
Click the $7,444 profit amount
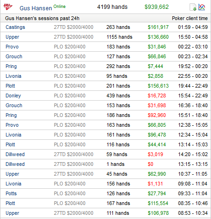(155, 66)
